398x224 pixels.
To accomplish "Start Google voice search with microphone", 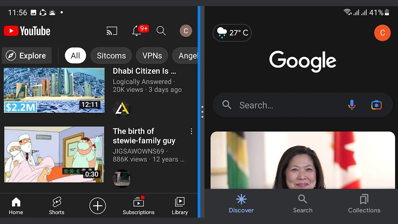I will (x=352, y=105).
